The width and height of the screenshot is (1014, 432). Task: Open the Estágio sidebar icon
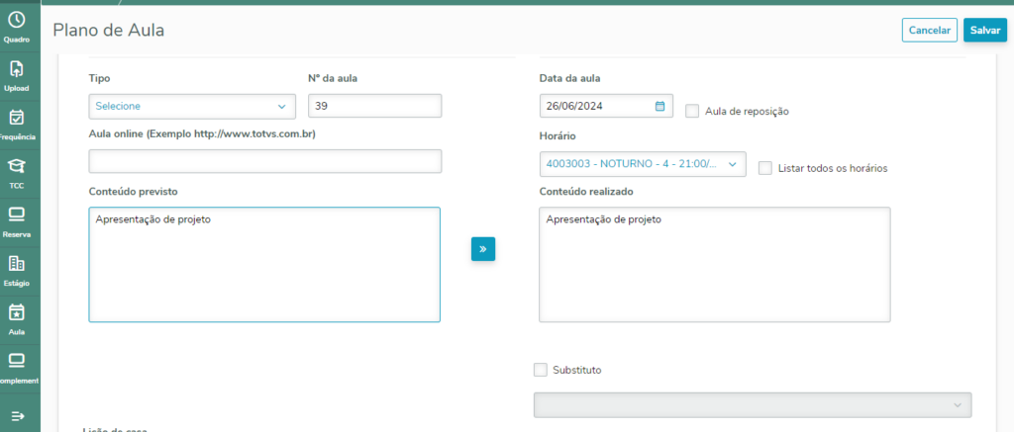tap(17, 268)
